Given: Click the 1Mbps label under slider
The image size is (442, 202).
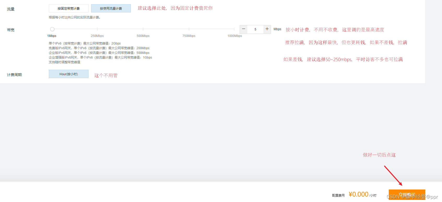Looking at the screenshot, I should click(52, 36).
